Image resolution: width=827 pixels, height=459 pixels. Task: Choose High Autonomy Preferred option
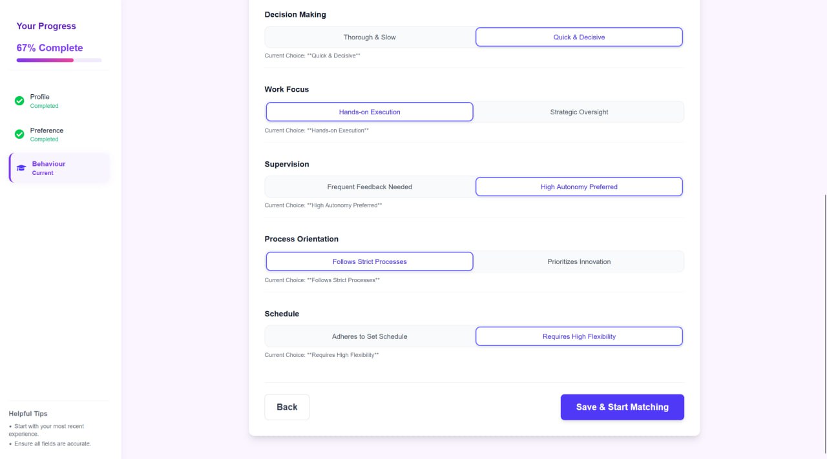(x=579, y=187)
